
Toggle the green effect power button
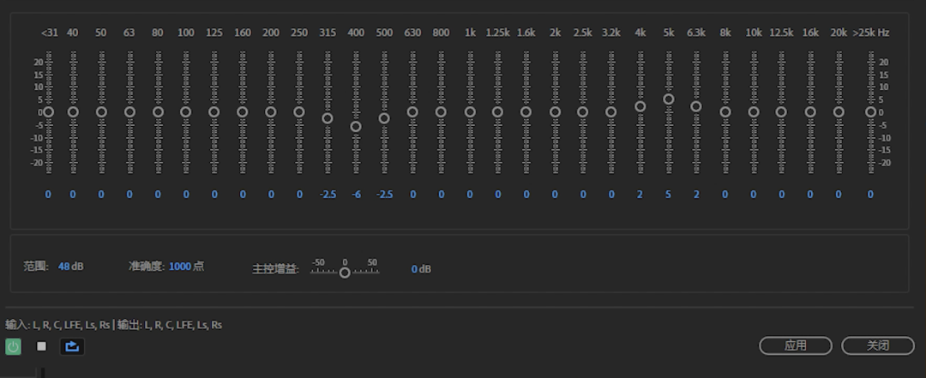pos(13,346)
